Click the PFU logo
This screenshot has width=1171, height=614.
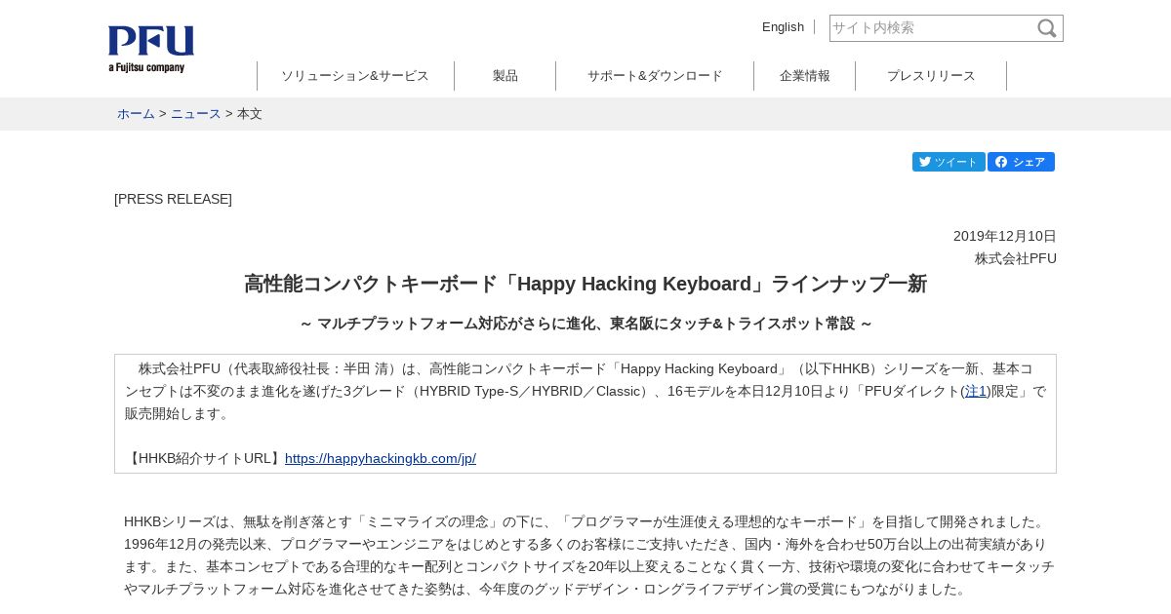(x=151, y=49)
